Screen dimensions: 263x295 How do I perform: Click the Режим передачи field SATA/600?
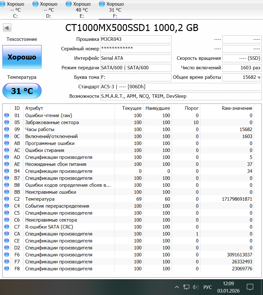(136, 68)
